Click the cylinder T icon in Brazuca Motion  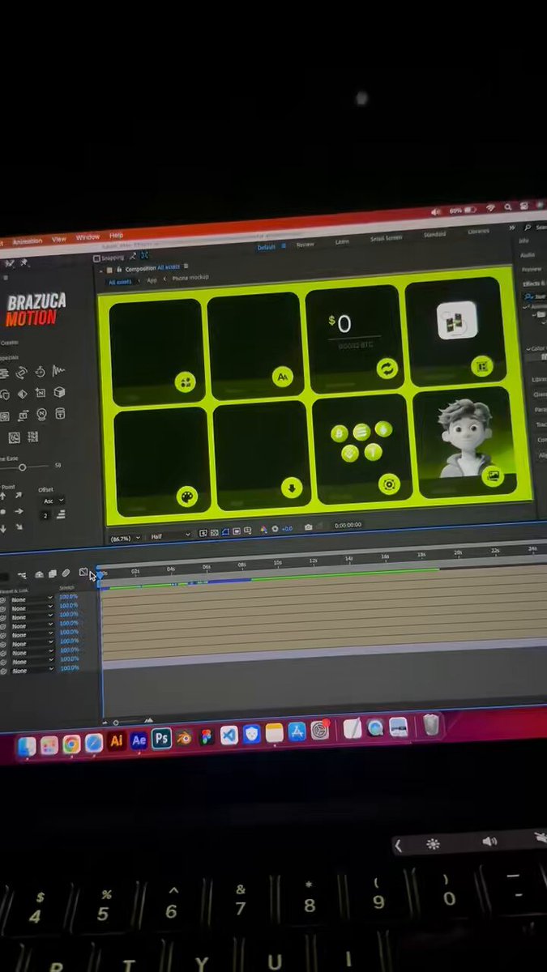tap(59, 414)
